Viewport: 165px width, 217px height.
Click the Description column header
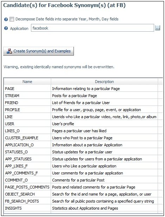click(104, 82)
